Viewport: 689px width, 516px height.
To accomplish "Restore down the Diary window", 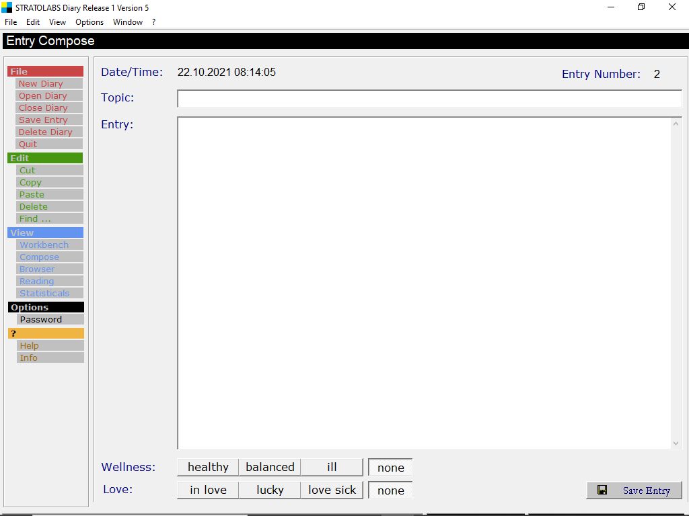I will click(641, 7).
